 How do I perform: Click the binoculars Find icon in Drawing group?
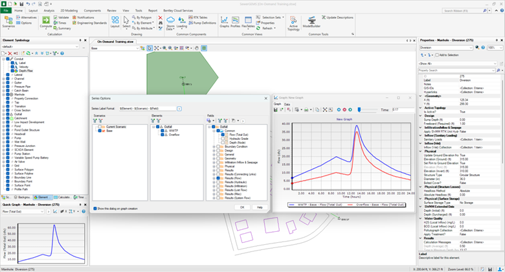coord(160,23)
